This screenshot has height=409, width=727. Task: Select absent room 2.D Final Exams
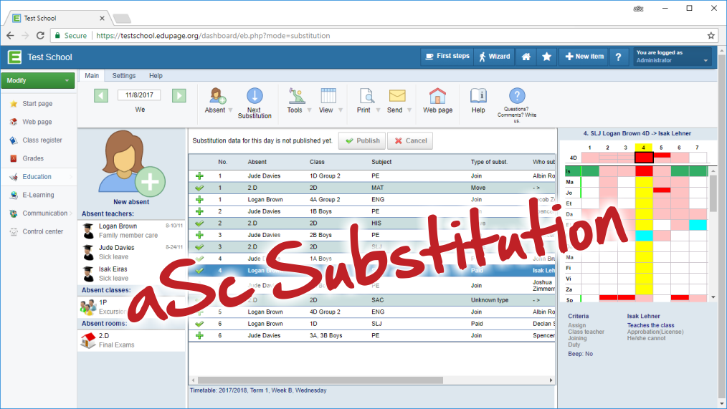tap(132, 340)
